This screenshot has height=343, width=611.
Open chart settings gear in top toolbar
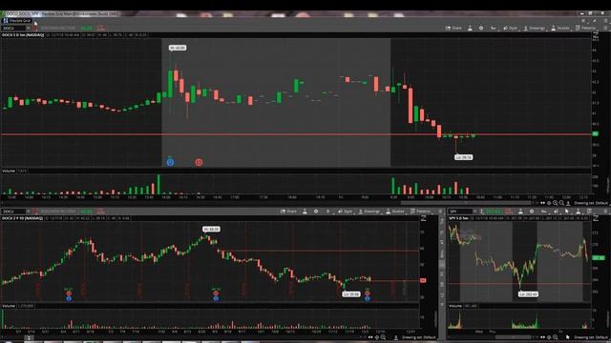pyautogui.click(x=481, y=28)
